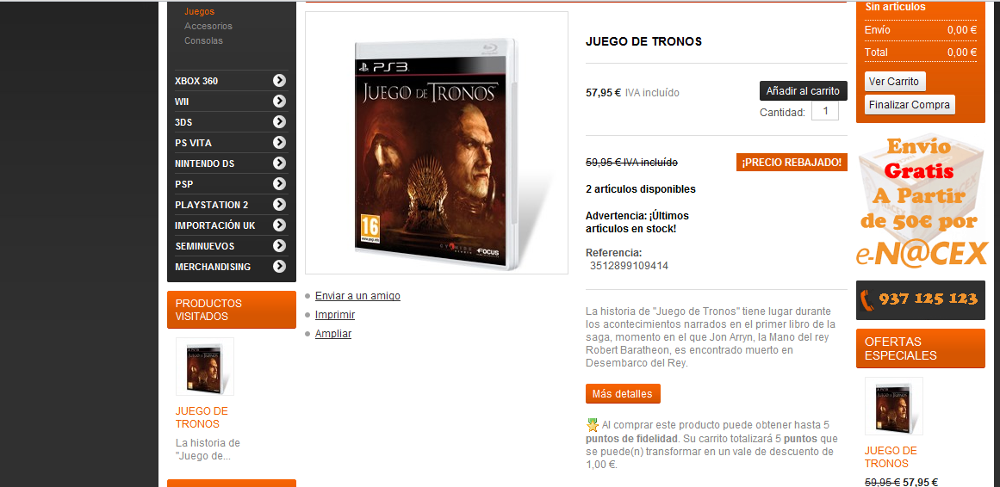Click the PSP arrow icon
Image resolution: width=1000 pixels, height=487 pixels.
pyautogui.click(x=279, y=183)
